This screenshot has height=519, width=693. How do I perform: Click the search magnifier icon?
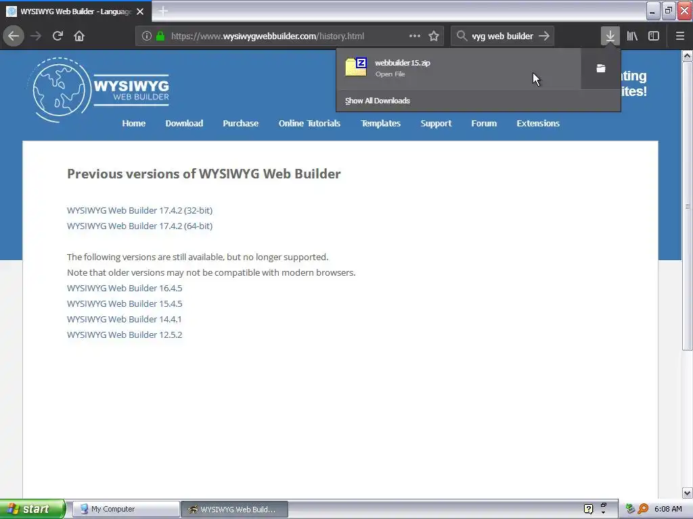tap(462, 36)
